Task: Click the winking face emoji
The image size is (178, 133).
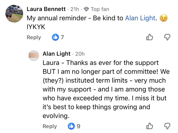Action: 163,18
